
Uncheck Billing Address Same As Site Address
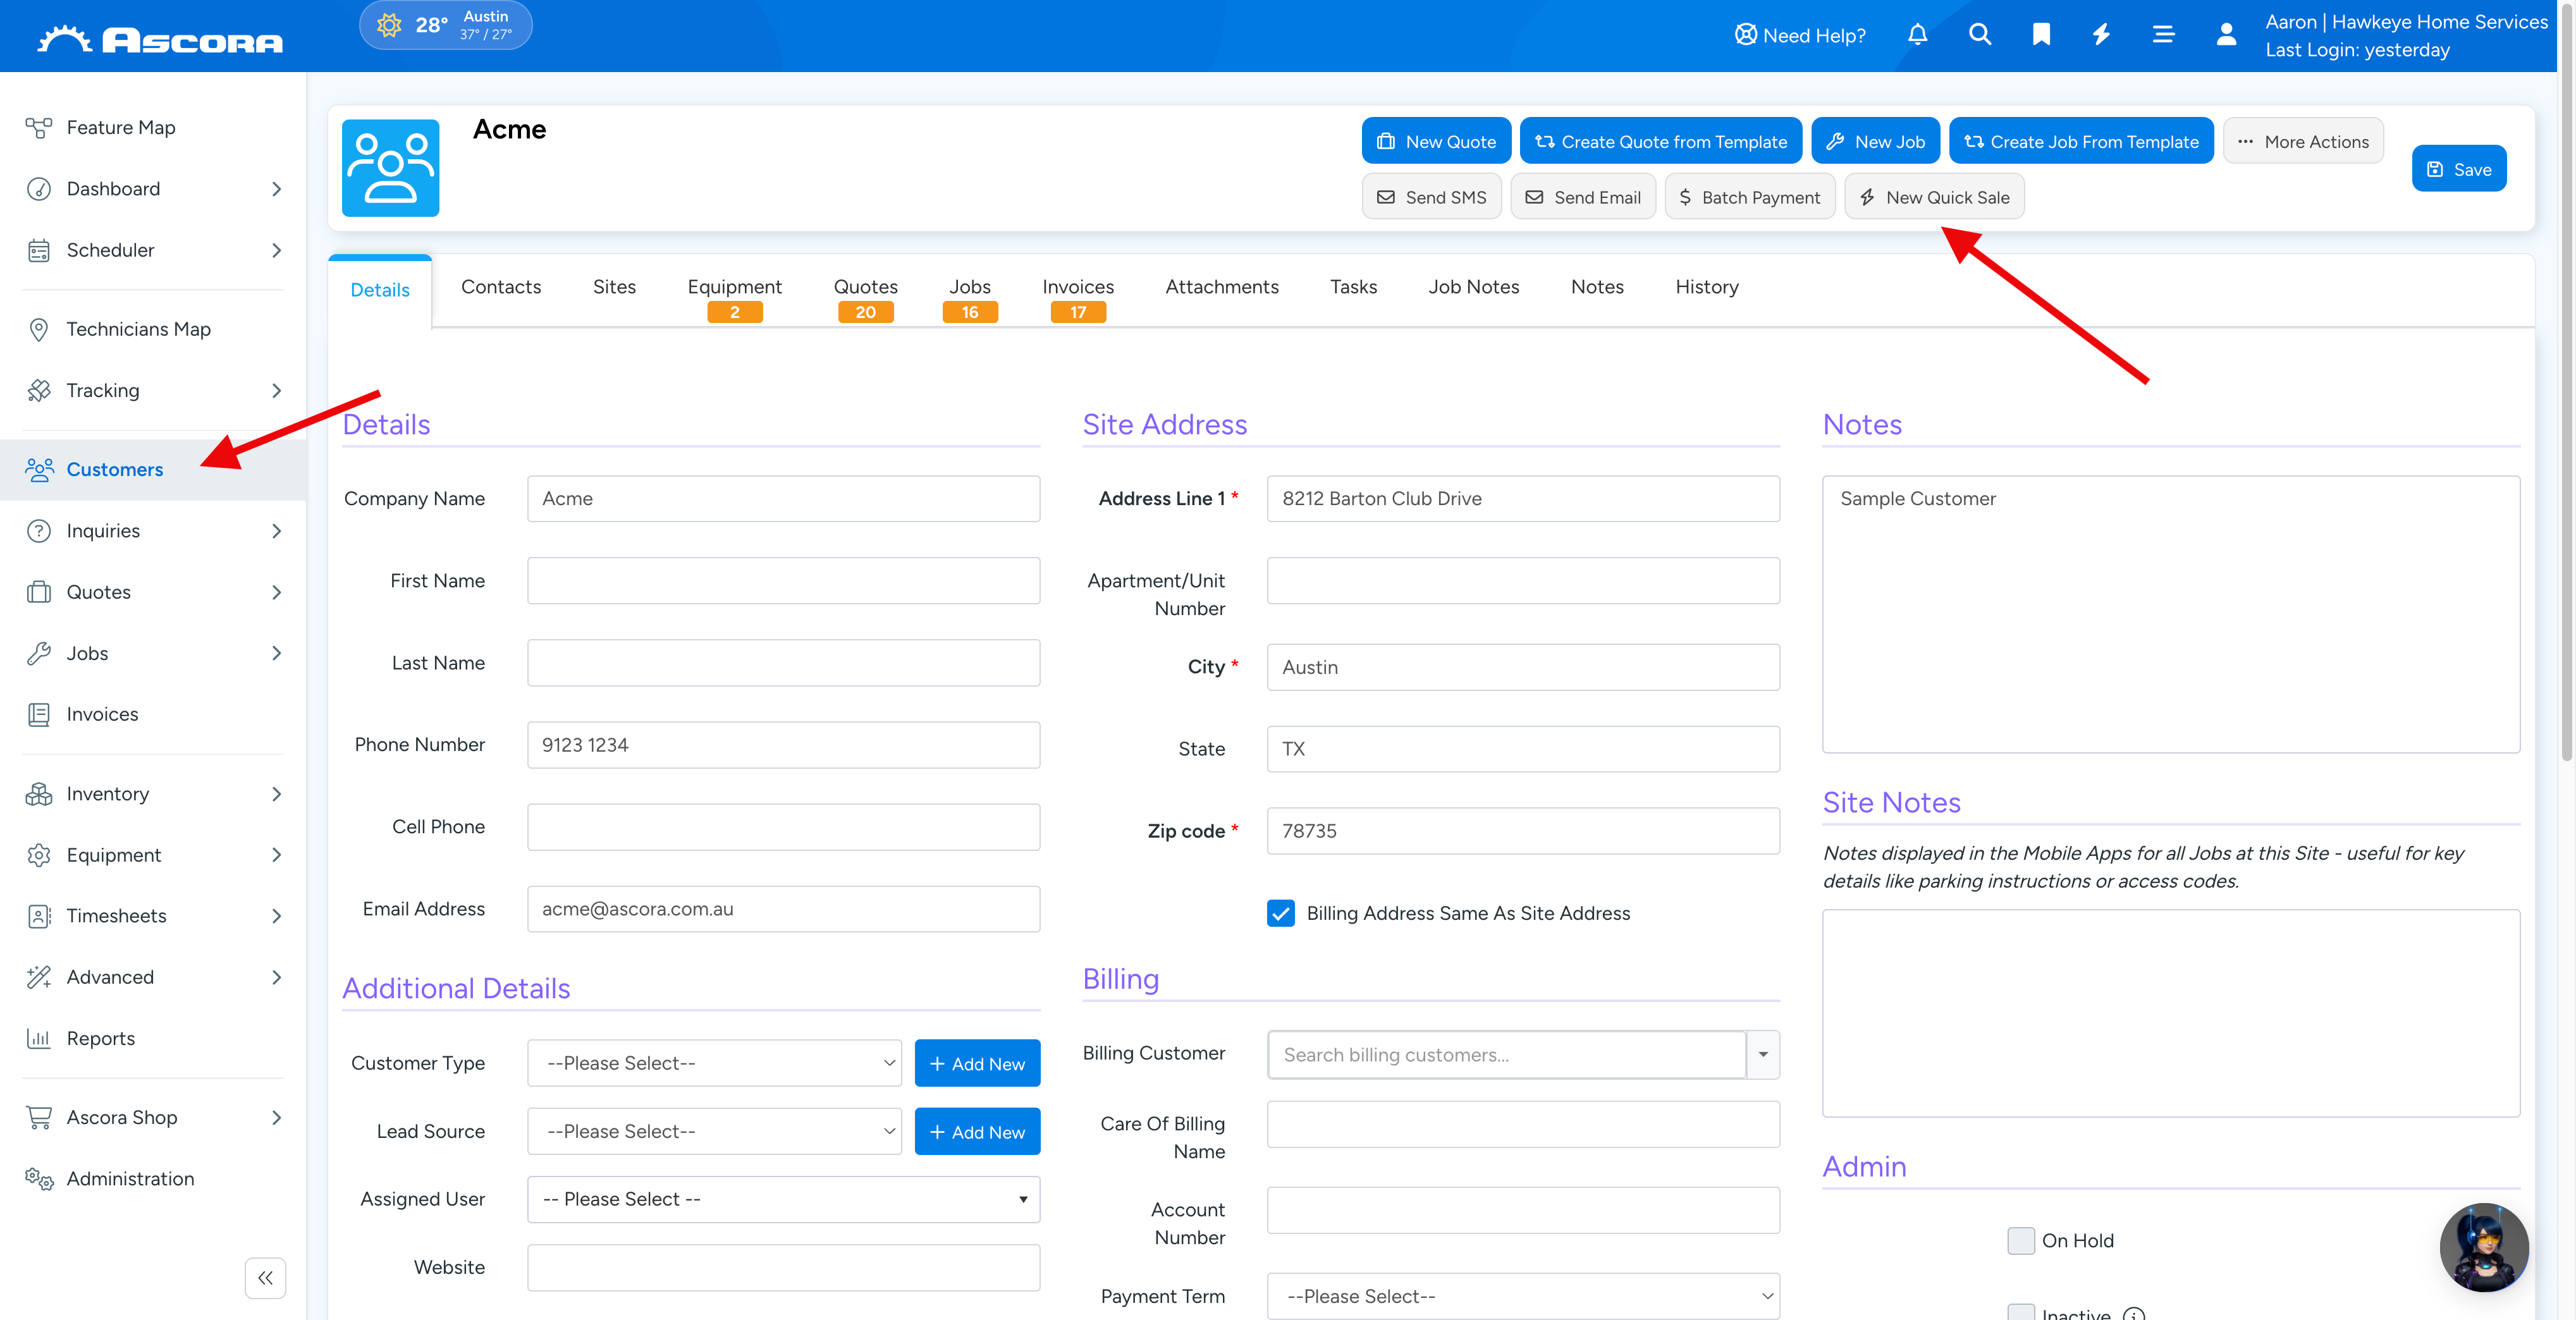pos(1280,913)
